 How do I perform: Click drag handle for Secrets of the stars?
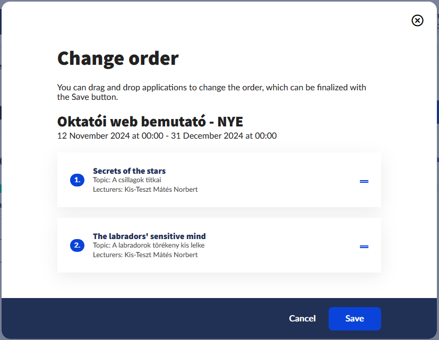point(364,181)
